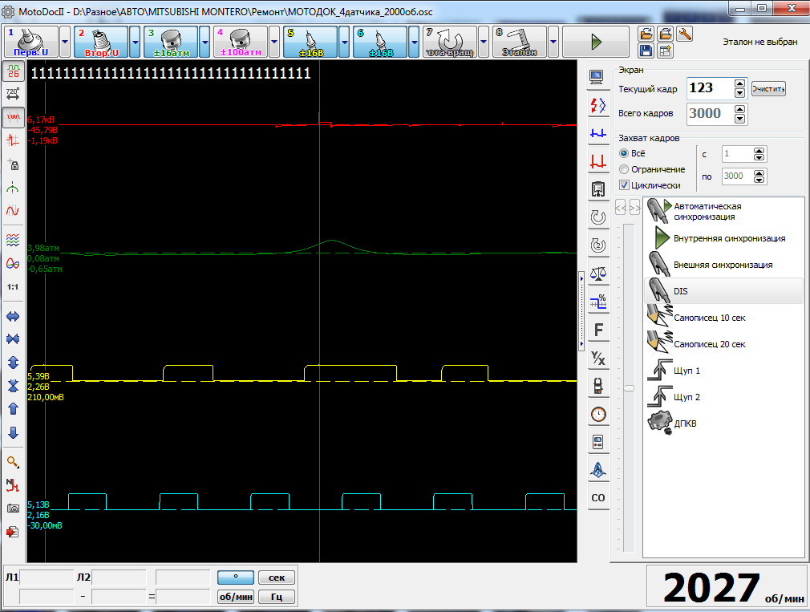Click the balance scales icon in right strip
This screenshot has height=612, width=810.
click(x=597, y=273)
